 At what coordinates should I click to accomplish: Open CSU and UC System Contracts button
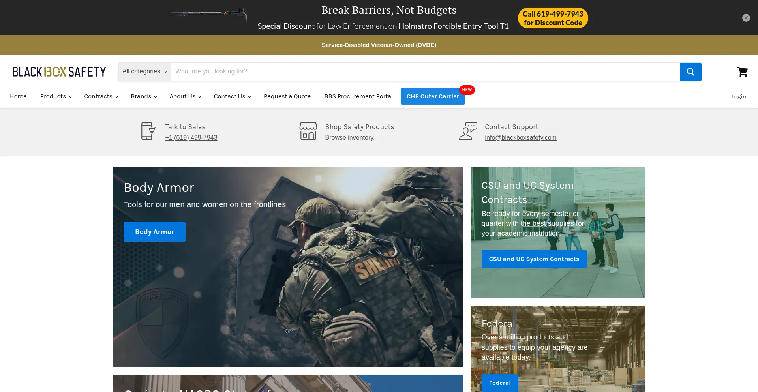pos(534,259)
